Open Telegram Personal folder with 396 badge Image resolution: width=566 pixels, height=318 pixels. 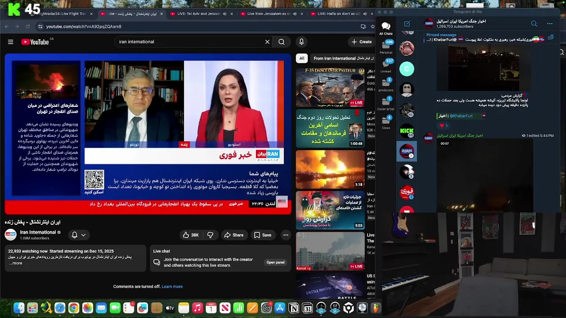(386, 47)
